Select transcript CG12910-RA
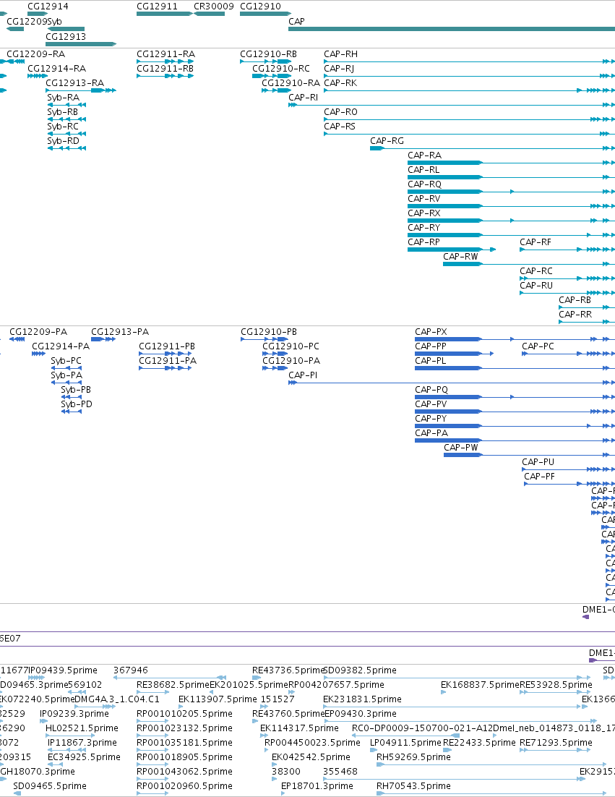This screenshot has height=797, width=615. pyautogui.click(x=291, y=83)
